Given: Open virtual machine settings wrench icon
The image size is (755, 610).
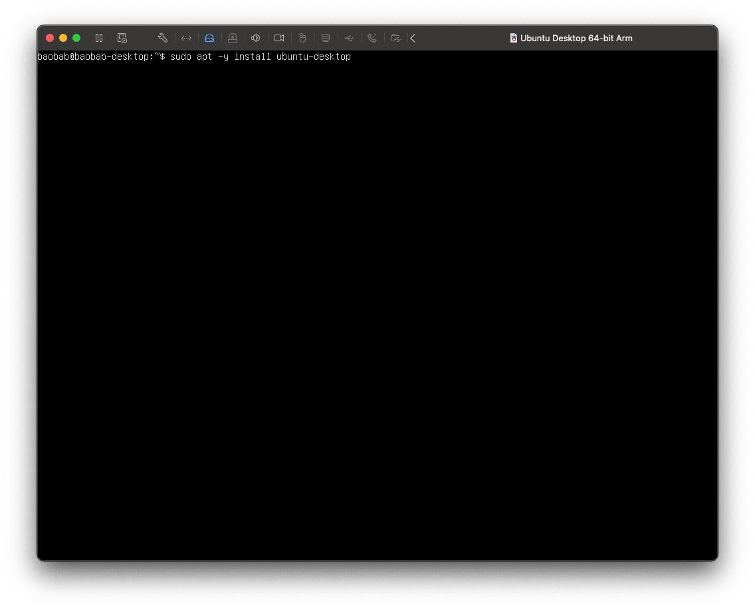Looking at the screenshot, I should pyautogui.click(x=163, y=38).
